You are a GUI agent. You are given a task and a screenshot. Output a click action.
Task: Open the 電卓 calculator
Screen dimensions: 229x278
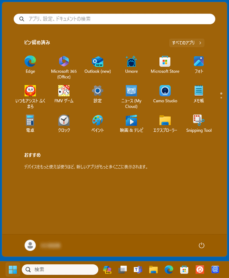pyautogui.click(x=30, y=123)
